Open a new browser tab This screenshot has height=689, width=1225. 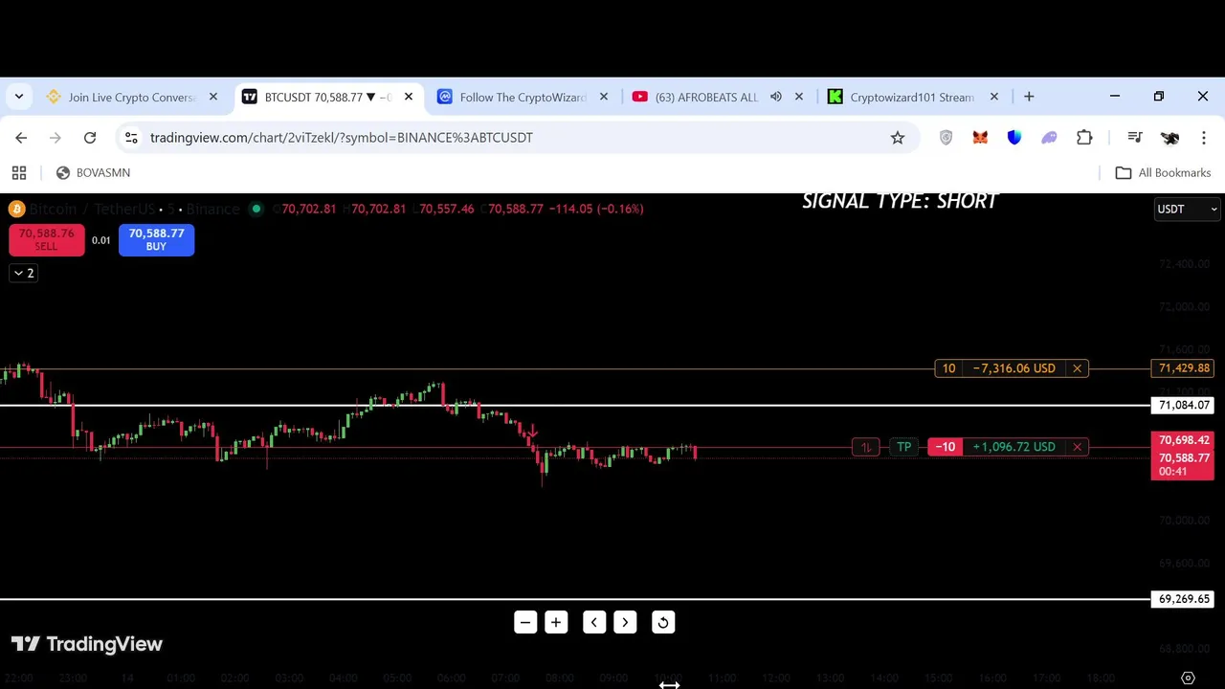[1029, 97]
